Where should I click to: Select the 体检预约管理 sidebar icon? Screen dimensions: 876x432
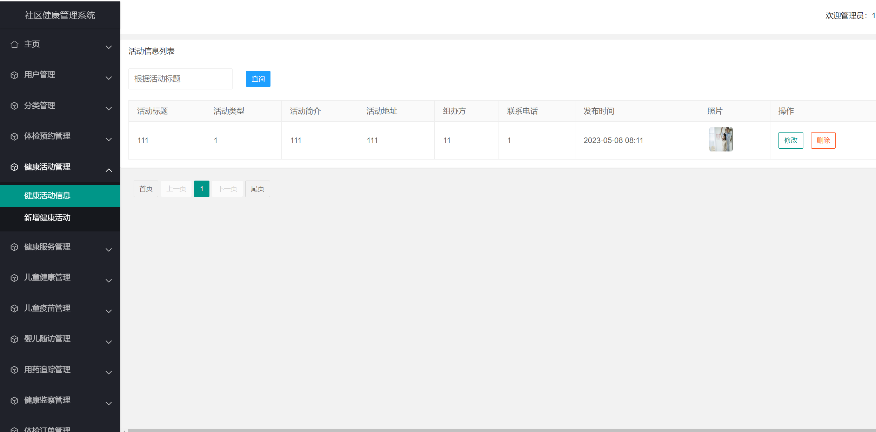coord(14,136)
